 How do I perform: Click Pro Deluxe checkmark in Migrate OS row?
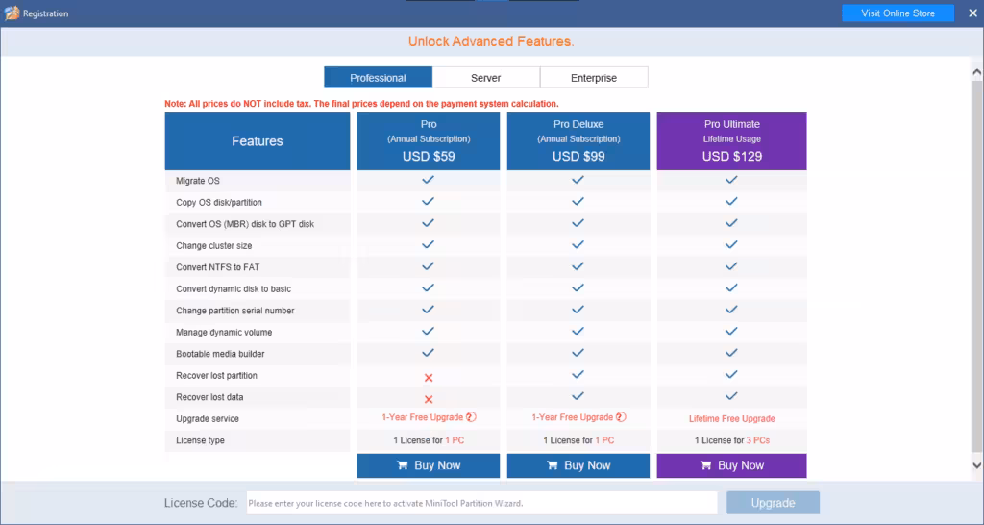tap(578, 180)
